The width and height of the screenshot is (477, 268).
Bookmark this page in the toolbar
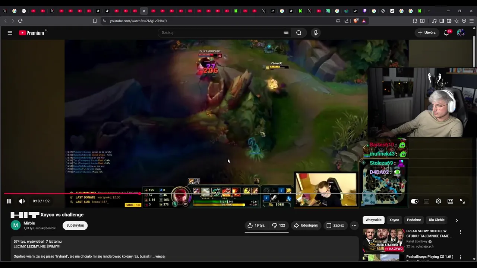(95, 21)
